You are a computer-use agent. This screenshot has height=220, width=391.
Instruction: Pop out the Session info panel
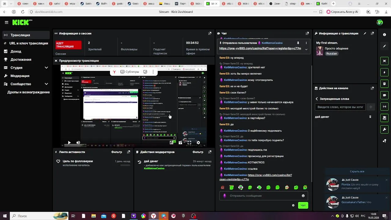point(210,33)
